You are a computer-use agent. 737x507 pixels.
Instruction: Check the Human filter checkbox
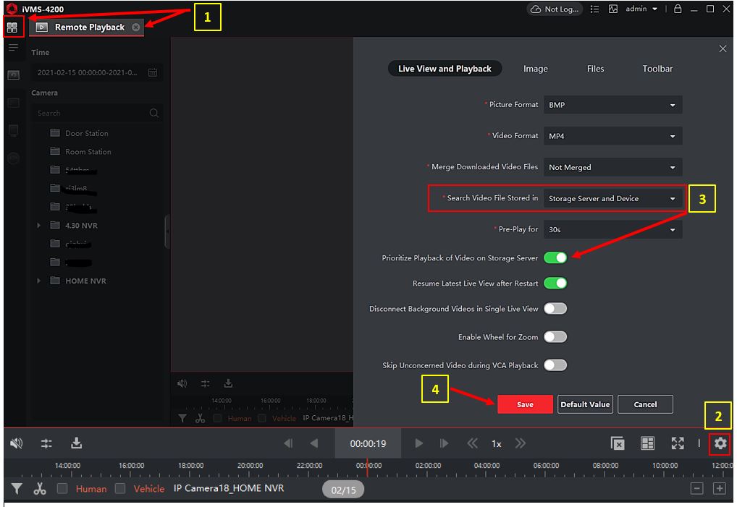click(x=63, y=489)
